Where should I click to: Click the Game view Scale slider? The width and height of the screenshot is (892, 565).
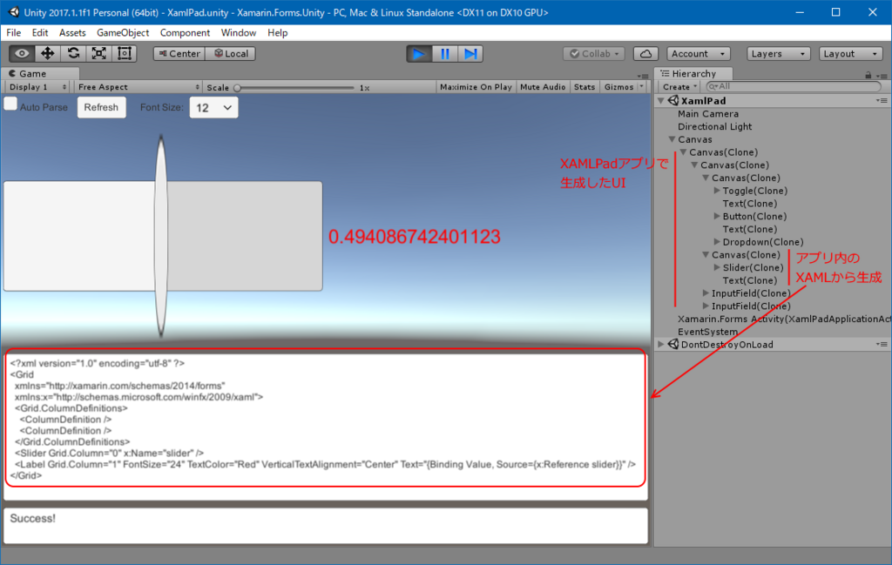295,88
